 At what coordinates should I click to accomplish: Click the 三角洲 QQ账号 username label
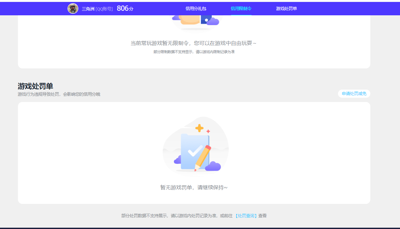pyautogui.click(x=98, y=9)
